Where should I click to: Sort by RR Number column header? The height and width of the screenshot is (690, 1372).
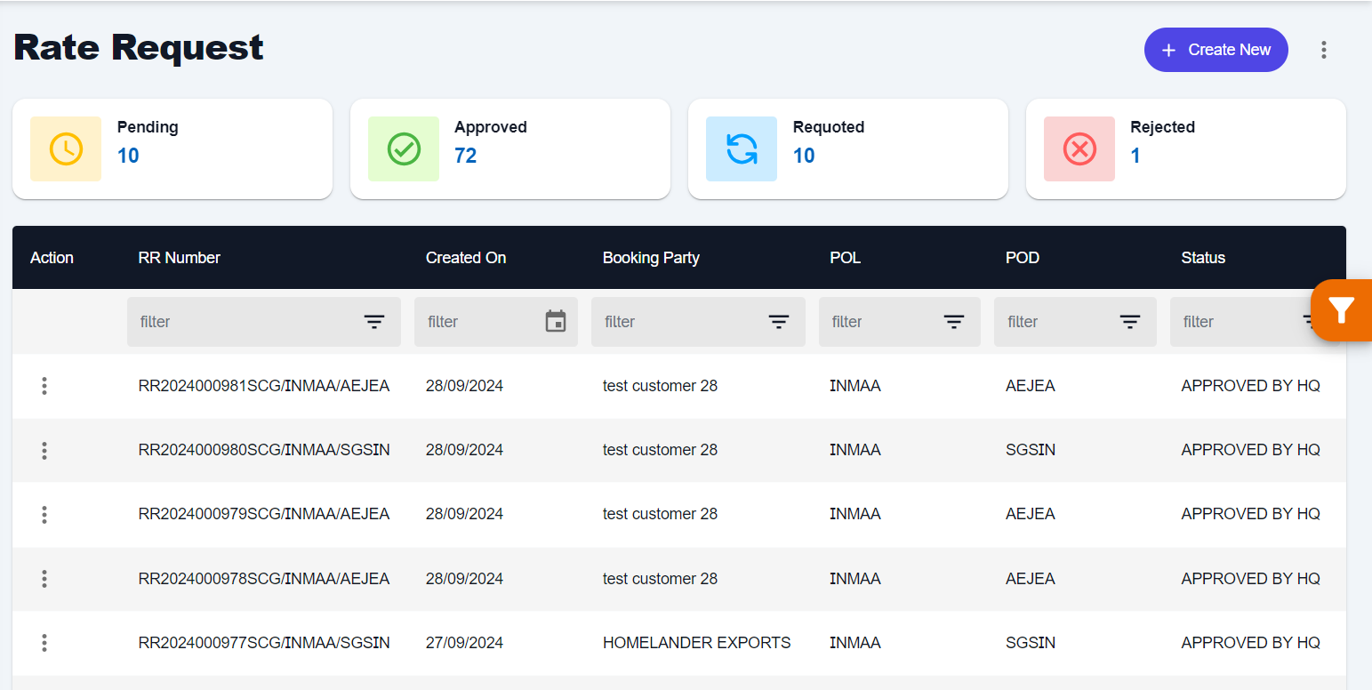click(x=180, y=258)
